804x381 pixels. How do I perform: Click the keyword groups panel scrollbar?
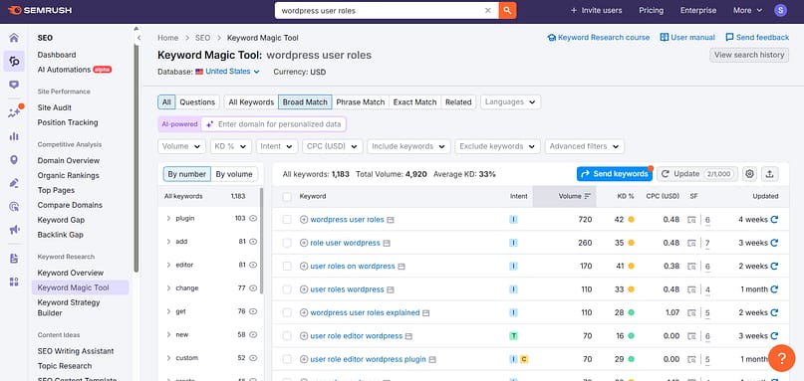[261, 241]
